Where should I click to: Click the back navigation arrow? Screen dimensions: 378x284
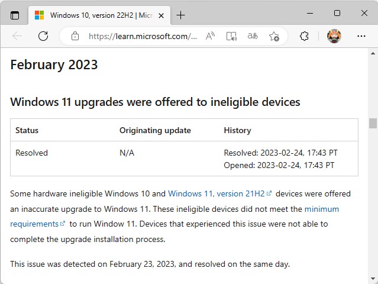17,36
